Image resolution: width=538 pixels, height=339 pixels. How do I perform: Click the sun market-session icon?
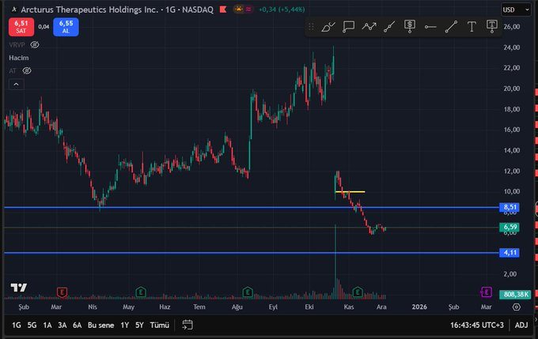(239, 9)
